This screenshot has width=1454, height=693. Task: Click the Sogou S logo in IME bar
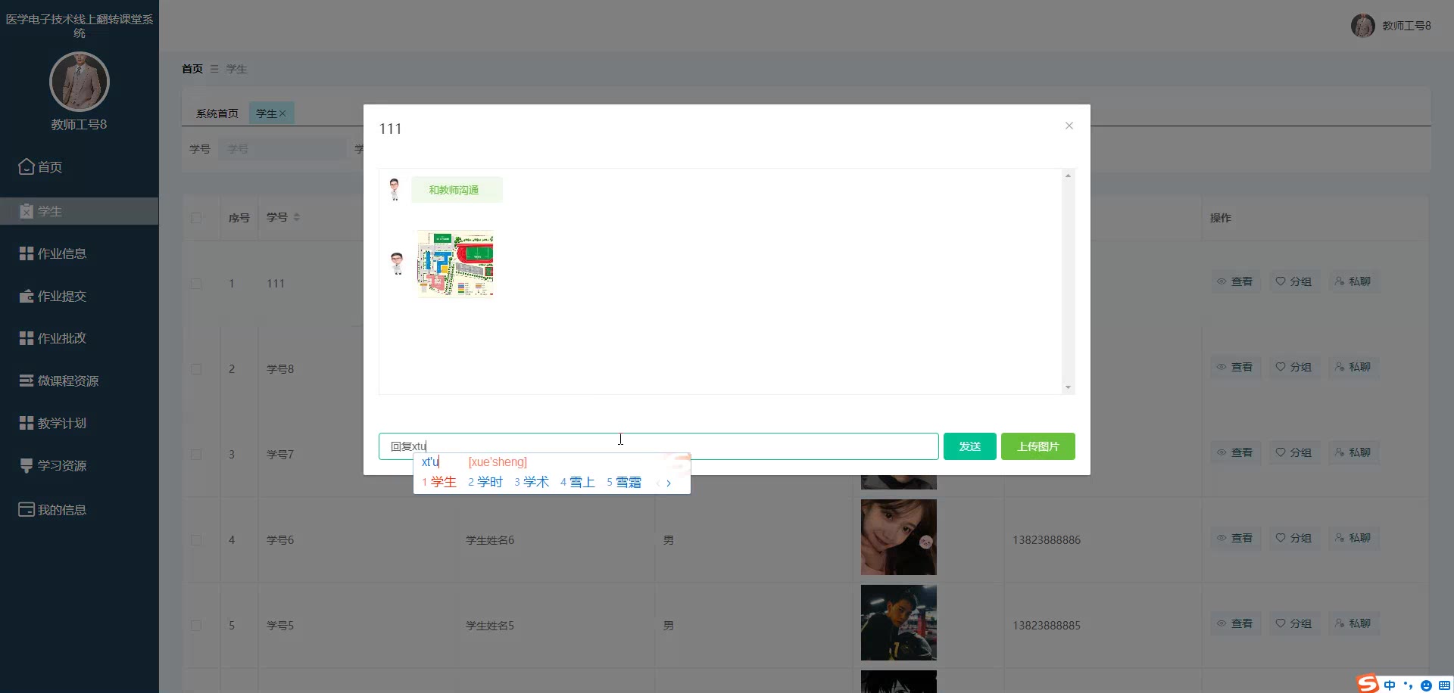pyautogui.click(x=1368, y=684)
